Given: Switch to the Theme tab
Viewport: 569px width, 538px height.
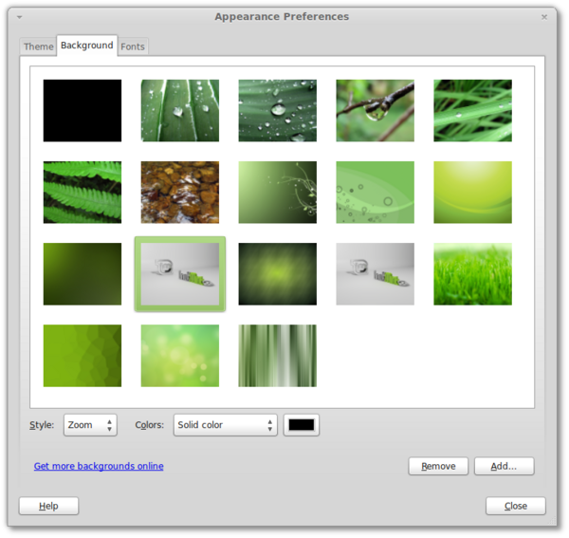Looking at the screenshot, I should [x=39, y=46].
